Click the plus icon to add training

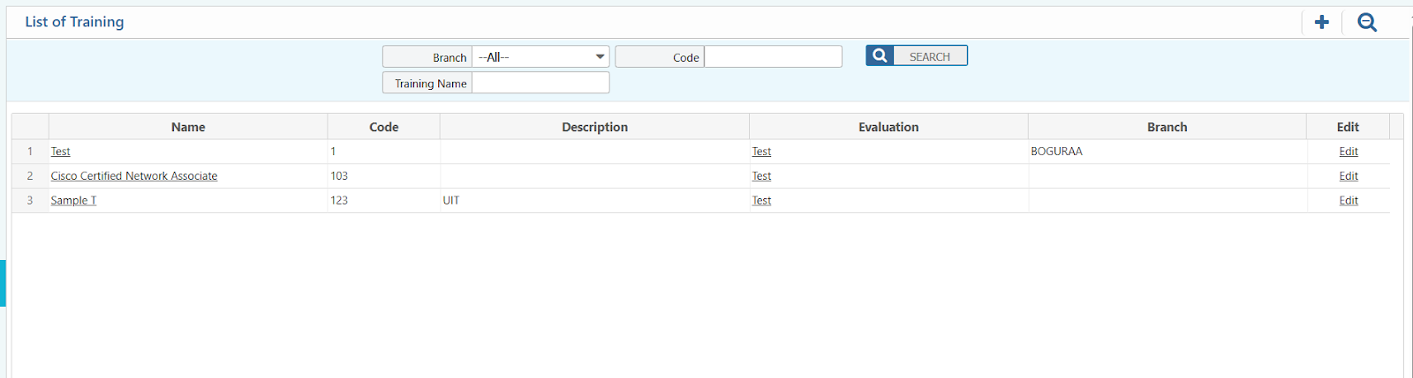click(1321, 22)
